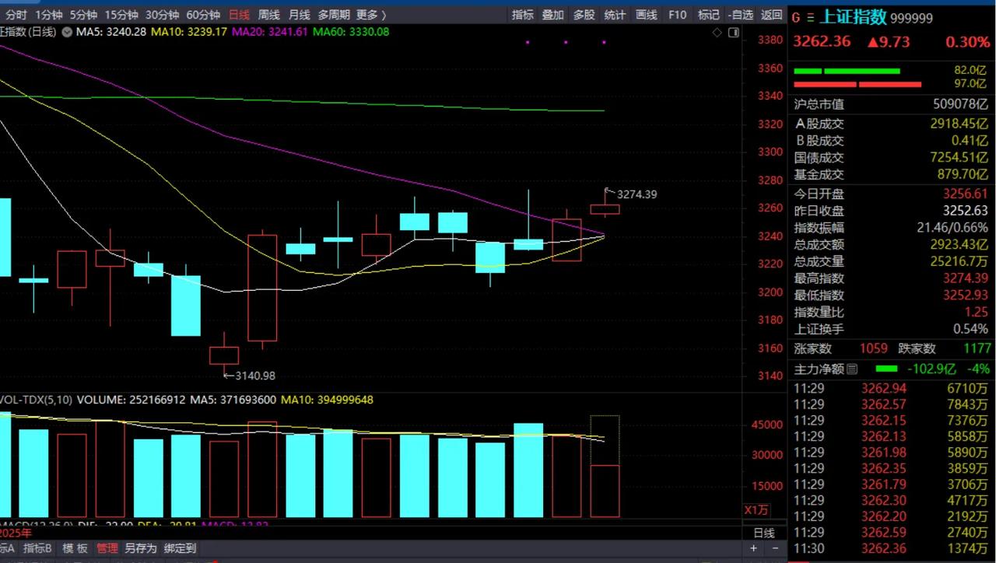
Task: Click the 基金成交 row
Action: tap(891, 175)
